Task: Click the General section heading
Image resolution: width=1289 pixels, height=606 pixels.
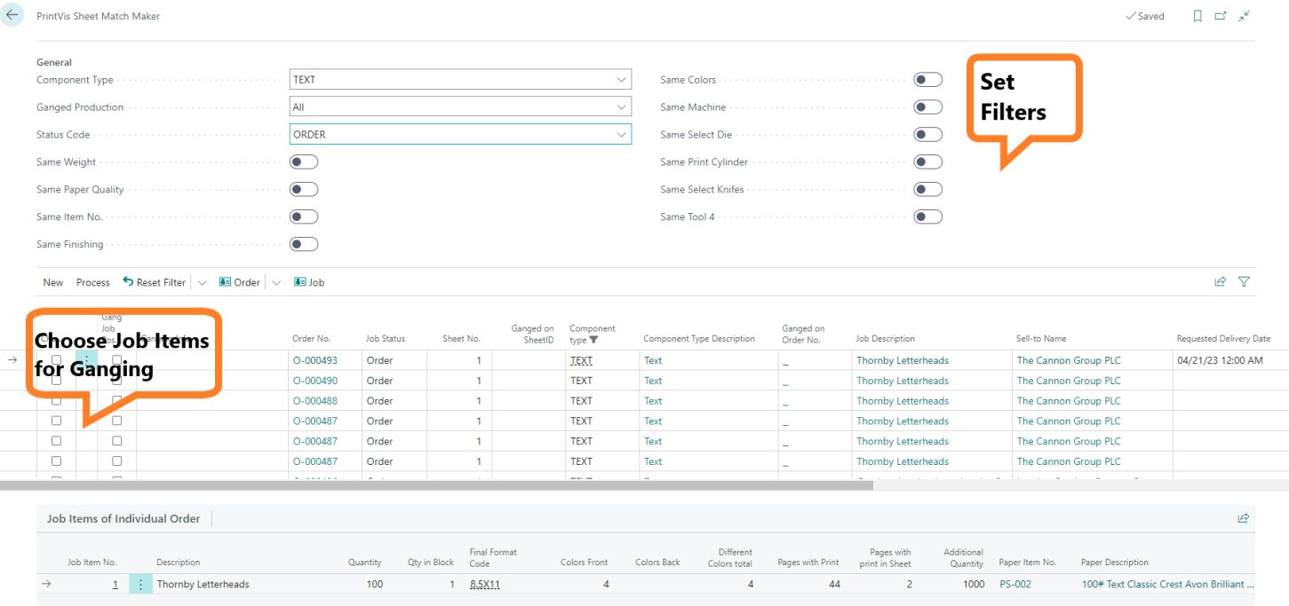Action: (x=54, y=62)
